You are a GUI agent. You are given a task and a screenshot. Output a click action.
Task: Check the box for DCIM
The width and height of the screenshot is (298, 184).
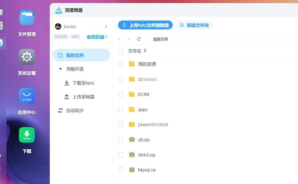(121, 94)
